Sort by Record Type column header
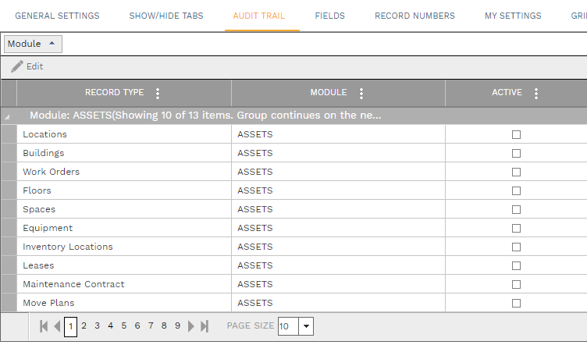Viewport: 587px width, 345px height. [x=114, y=93]
